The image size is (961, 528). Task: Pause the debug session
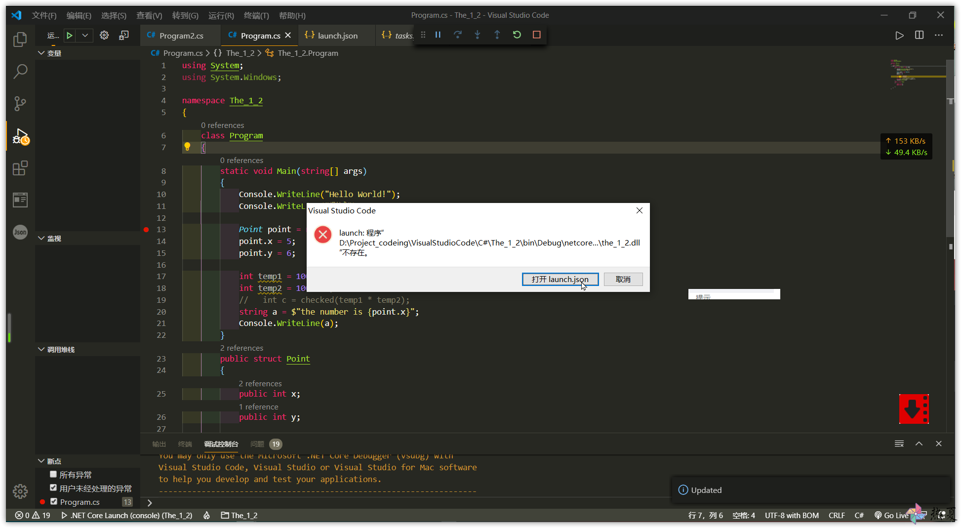[438, 35]
